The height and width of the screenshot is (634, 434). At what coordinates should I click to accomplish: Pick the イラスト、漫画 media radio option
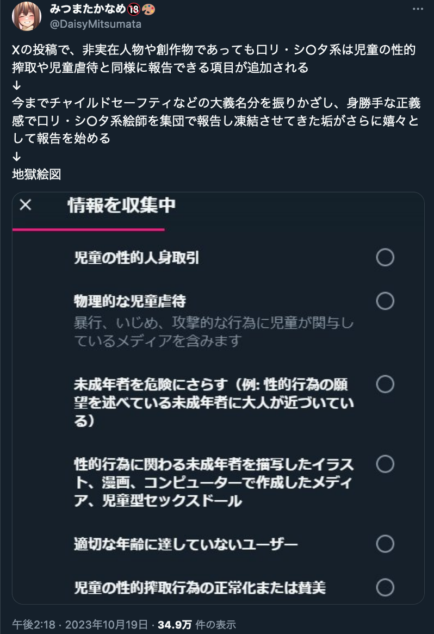[385, 464]
